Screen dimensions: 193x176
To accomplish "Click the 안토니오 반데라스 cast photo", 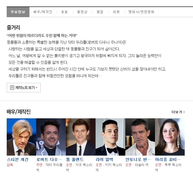I will 140,137.
